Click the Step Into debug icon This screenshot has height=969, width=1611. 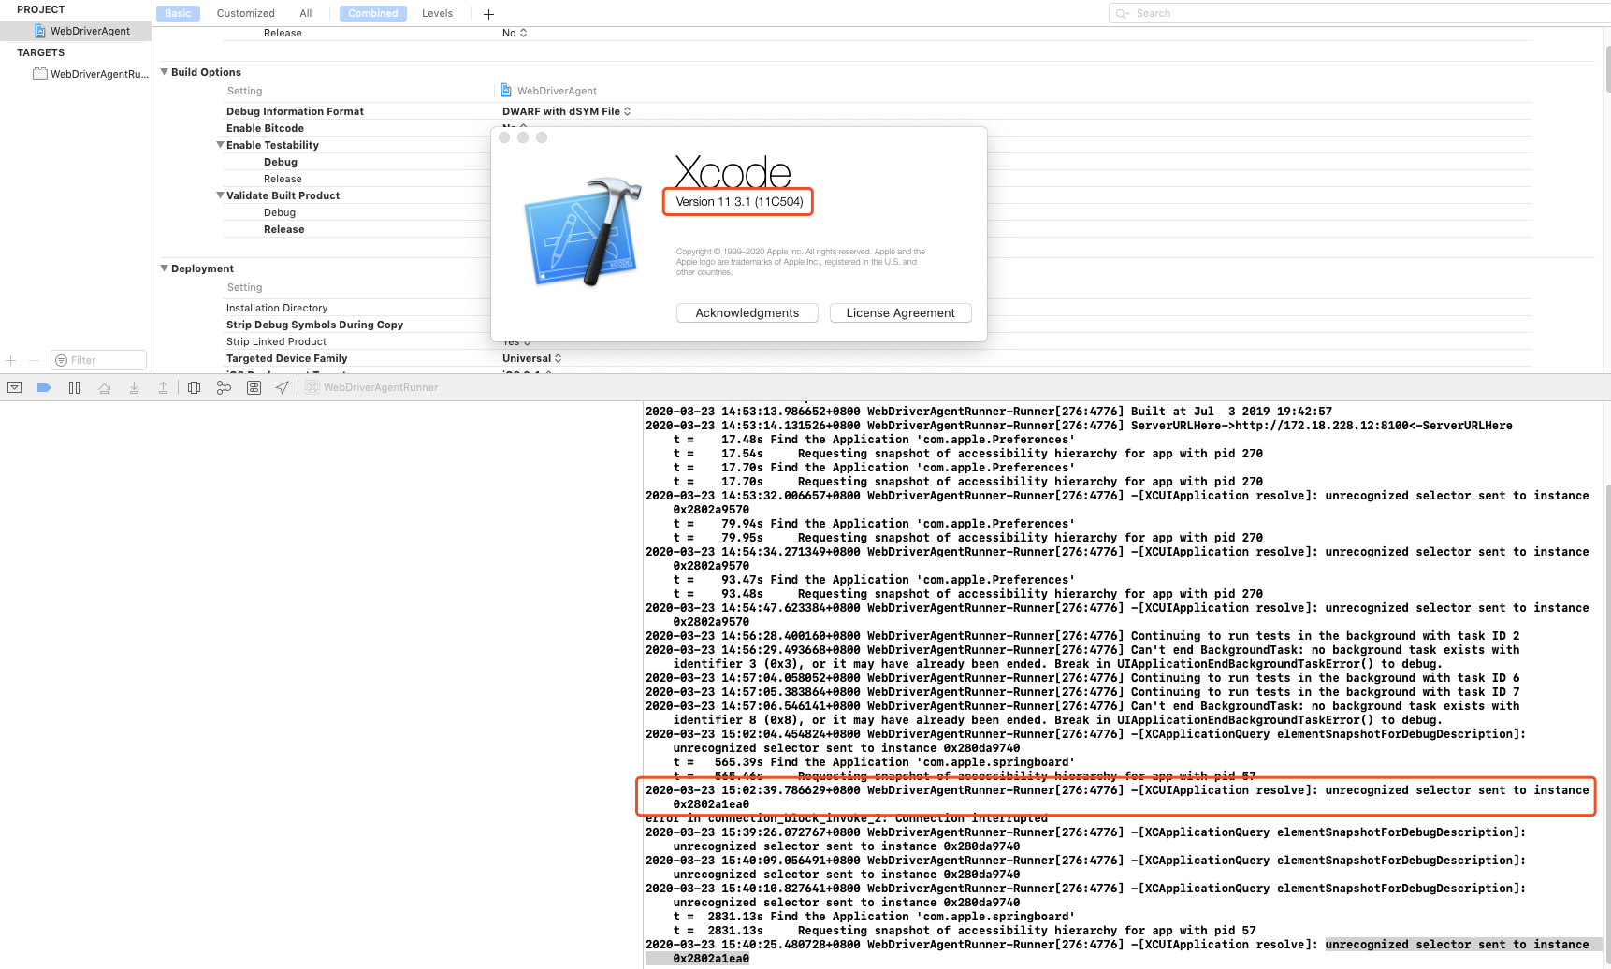point(134,387)
